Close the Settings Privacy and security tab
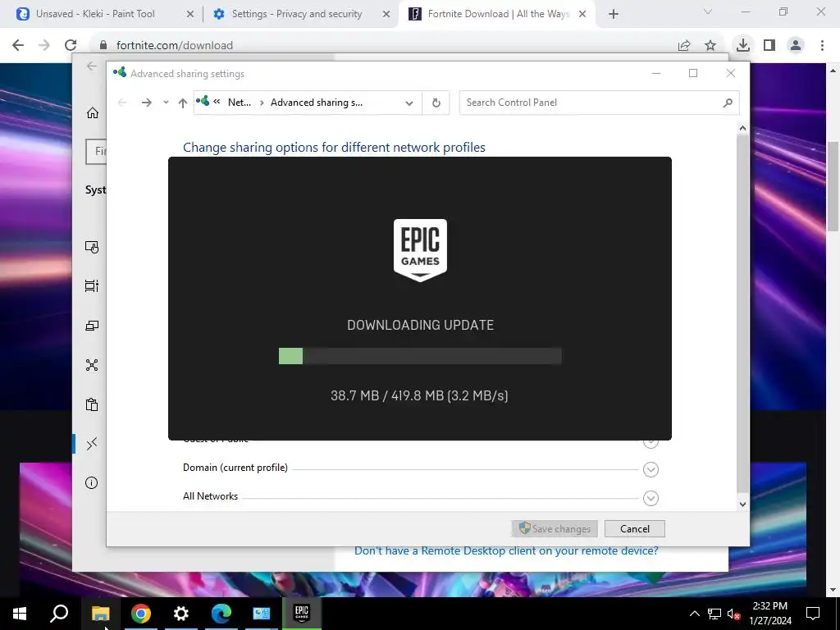 386,15
